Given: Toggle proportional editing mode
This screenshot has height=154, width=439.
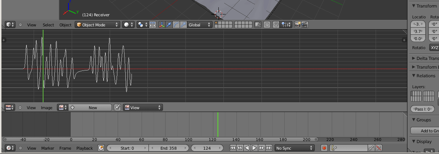Looking at the screenshot, I should pyautogui.click(x=267, y=25).
